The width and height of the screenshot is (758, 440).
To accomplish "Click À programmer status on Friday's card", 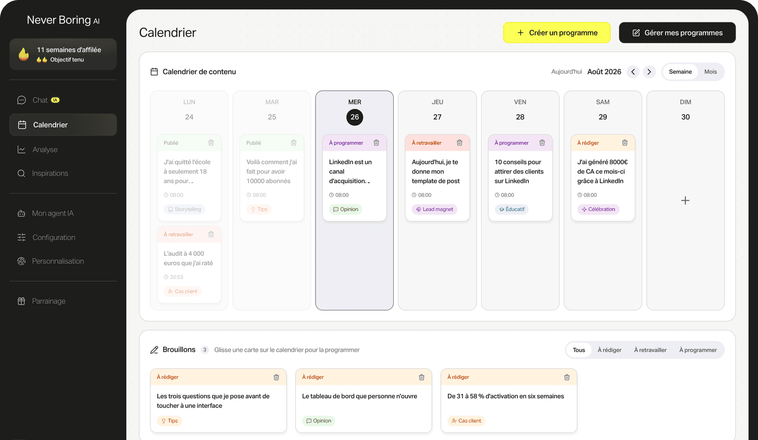I will 512,143.
